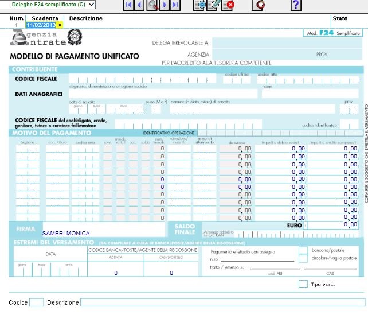Go to the previous record

click(140, 5)
